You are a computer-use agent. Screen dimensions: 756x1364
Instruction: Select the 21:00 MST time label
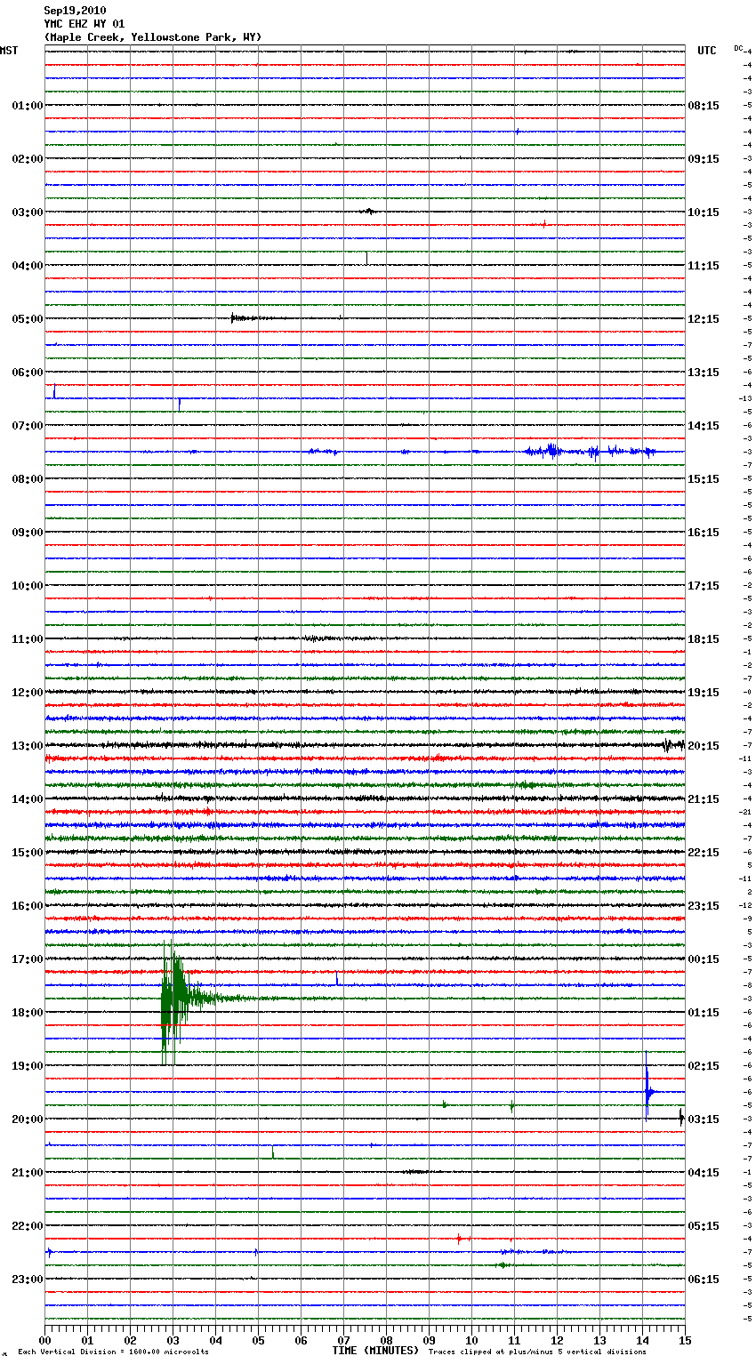click(27, 1173)
